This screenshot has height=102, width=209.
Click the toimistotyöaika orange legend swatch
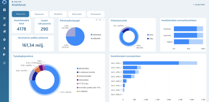78,76
